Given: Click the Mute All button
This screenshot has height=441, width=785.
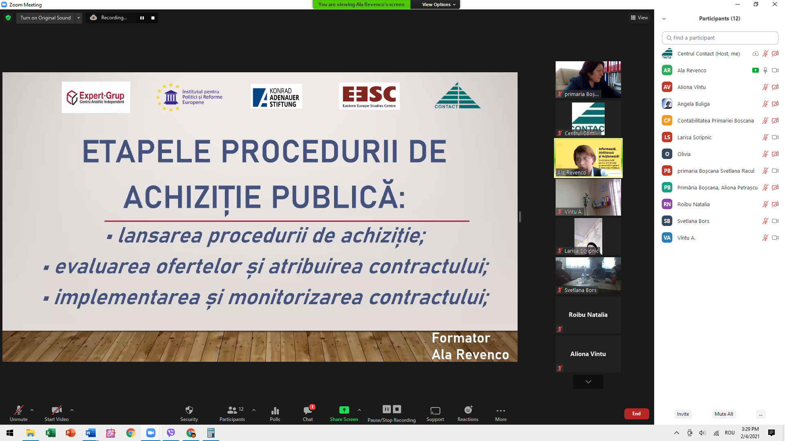Looking at the screenshot, I should pos(723,414).
